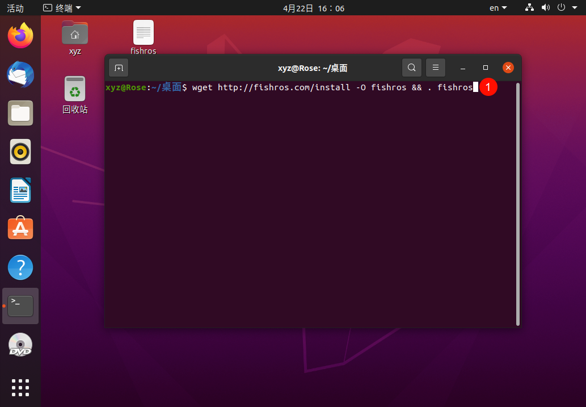Click the 活动 activities button

pos(15,8)
